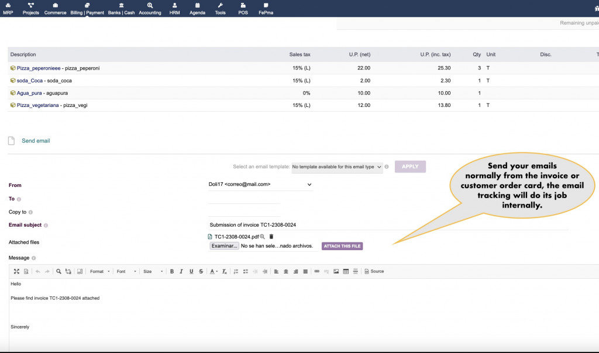Toggle bold formatting in message editor
Screen dimensions: 599x353
click(x=172, y=271)
